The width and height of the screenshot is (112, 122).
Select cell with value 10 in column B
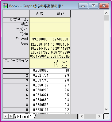[x=60, y=71]
